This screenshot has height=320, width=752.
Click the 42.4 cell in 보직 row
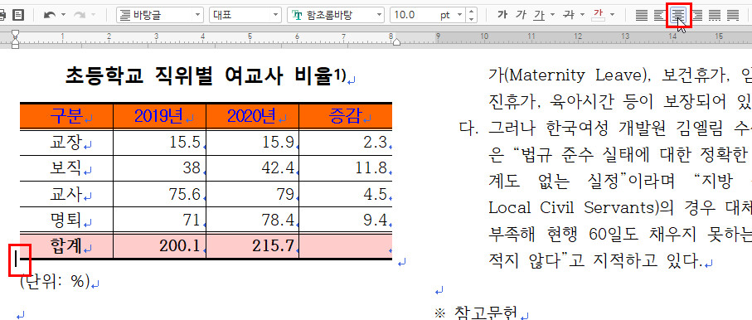tap(253, 168)
